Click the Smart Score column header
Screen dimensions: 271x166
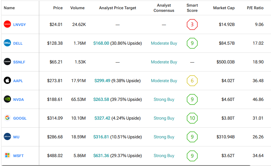(x=192, y=8)
